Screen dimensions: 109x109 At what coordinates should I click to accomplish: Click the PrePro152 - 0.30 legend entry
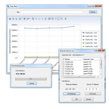[x=90, y=33]
